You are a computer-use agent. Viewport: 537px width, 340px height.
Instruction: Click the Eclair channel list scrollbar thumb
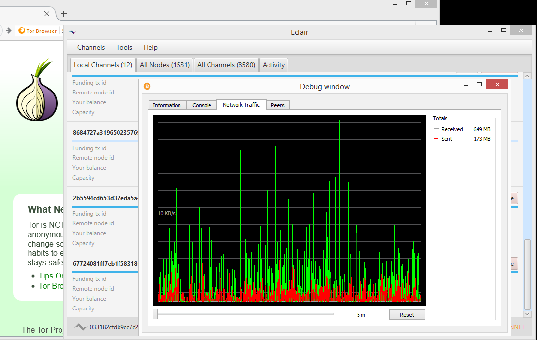(x=527, y=274)
